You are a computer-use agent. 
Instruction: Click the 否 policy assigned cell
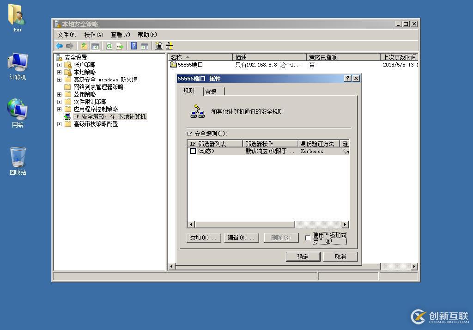(312, 65)
